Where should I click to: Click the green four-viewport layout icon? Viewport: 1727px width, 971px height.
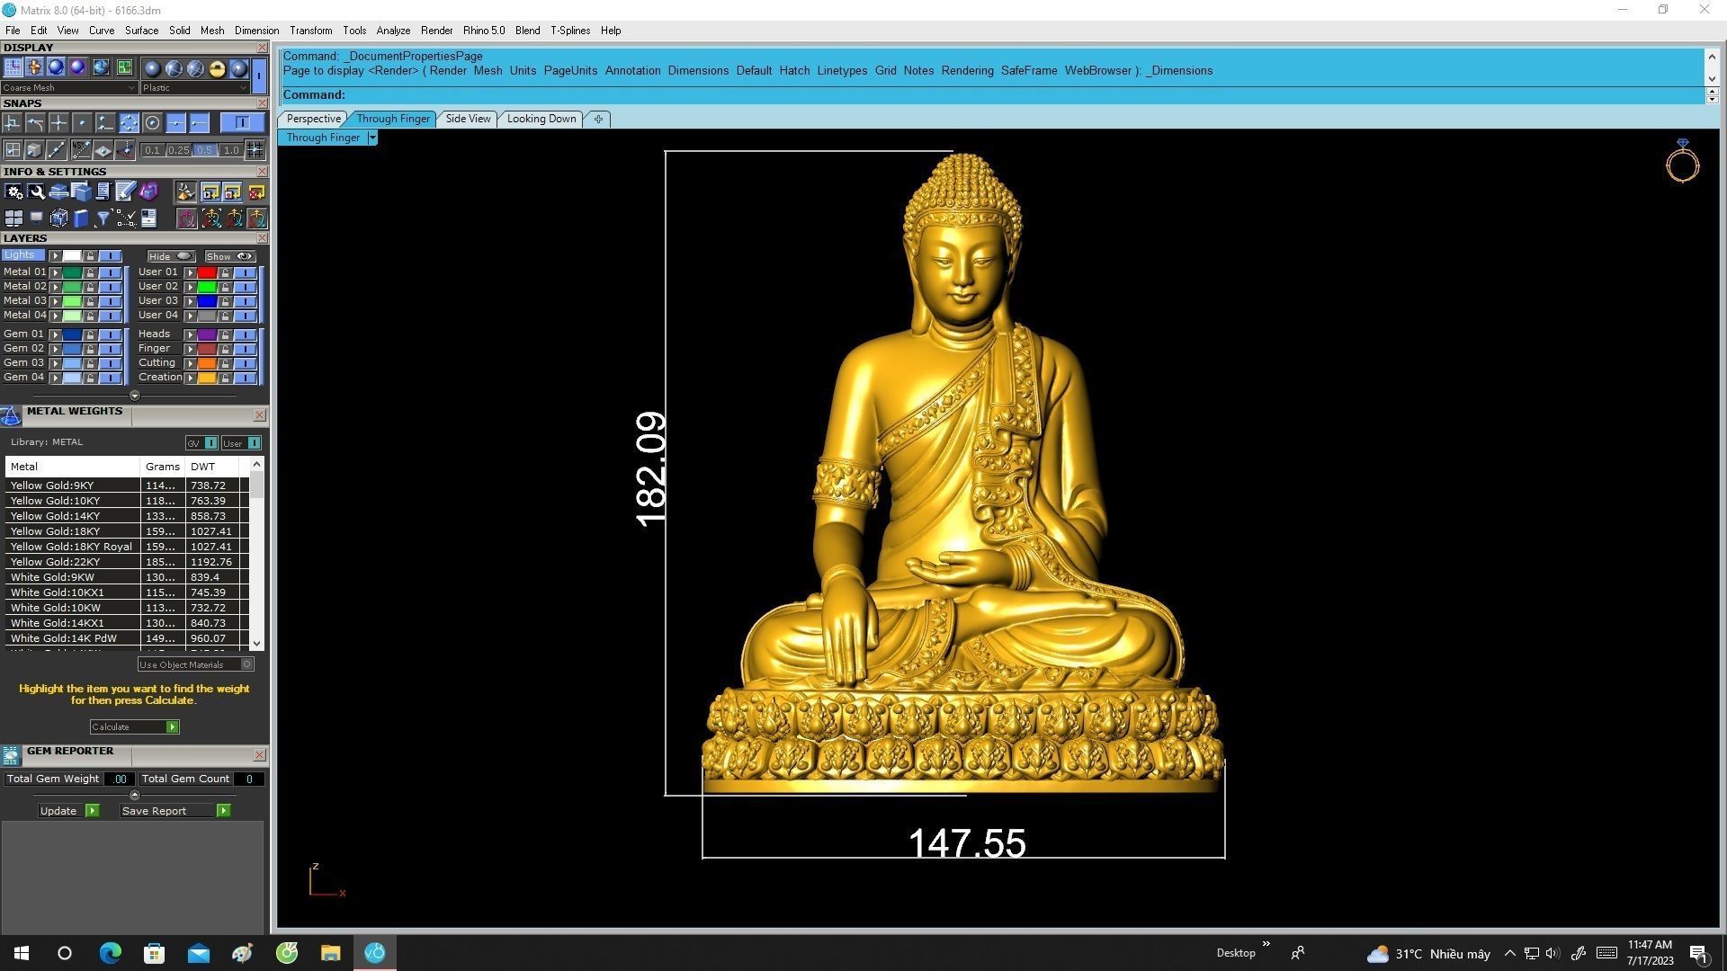click(124, 67)
